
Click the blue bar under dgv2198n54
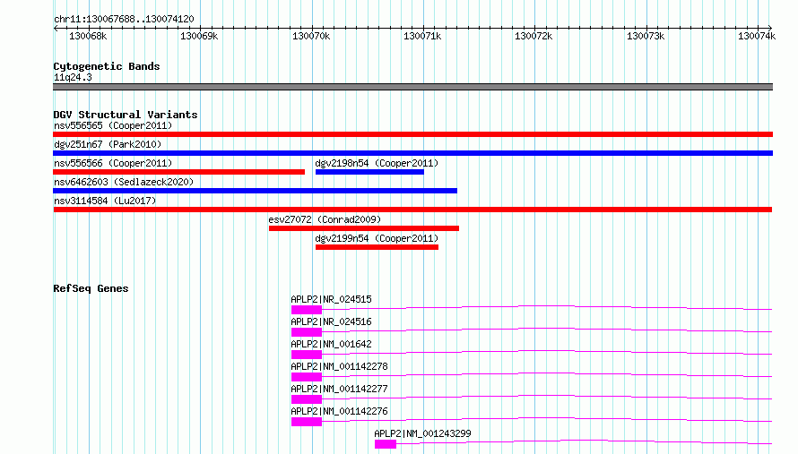(x=369, y=172)
